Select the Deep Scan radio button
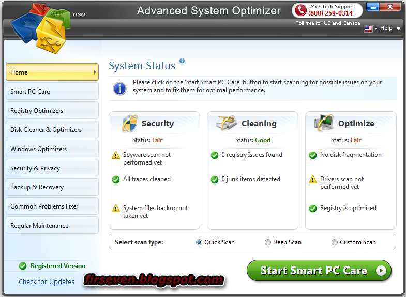Screen dimensions: 406x297 [268, 242]
